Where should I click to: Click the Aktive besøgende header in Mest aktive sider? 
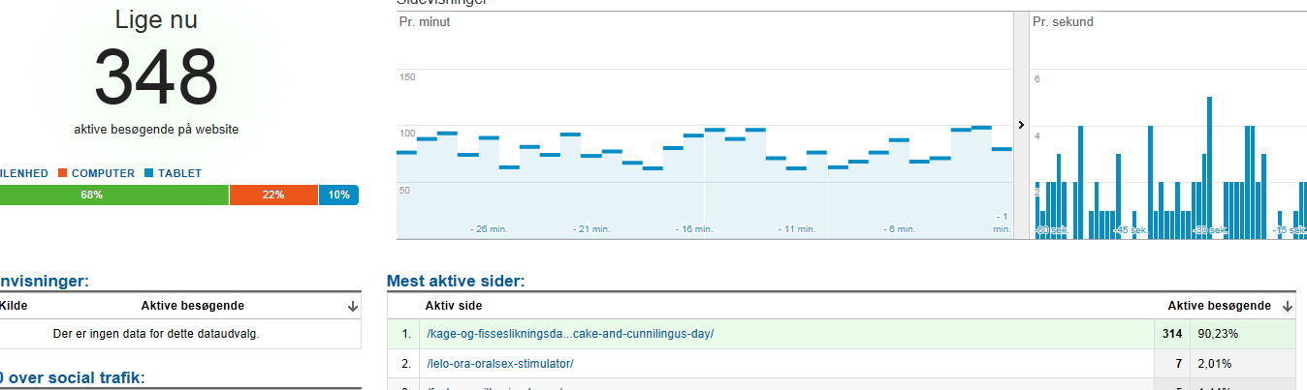click(x=1219, y=306)
